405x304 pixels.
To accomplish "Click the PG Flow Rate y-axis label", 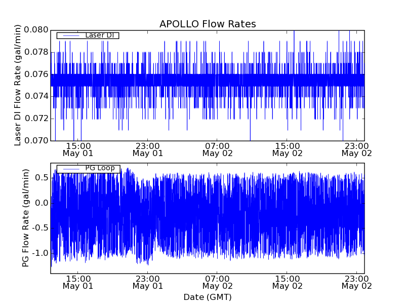I will point(25,218).
